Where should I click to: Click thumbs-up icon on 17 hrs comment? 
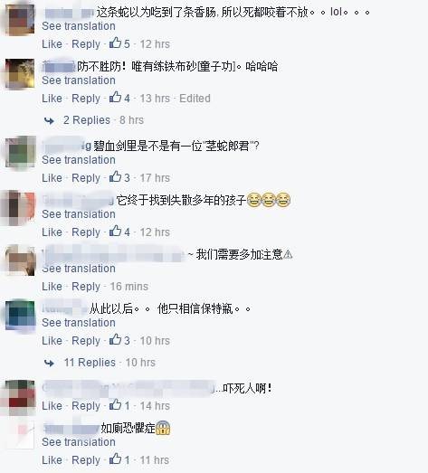pyautogui.click(x=115, y=176)
